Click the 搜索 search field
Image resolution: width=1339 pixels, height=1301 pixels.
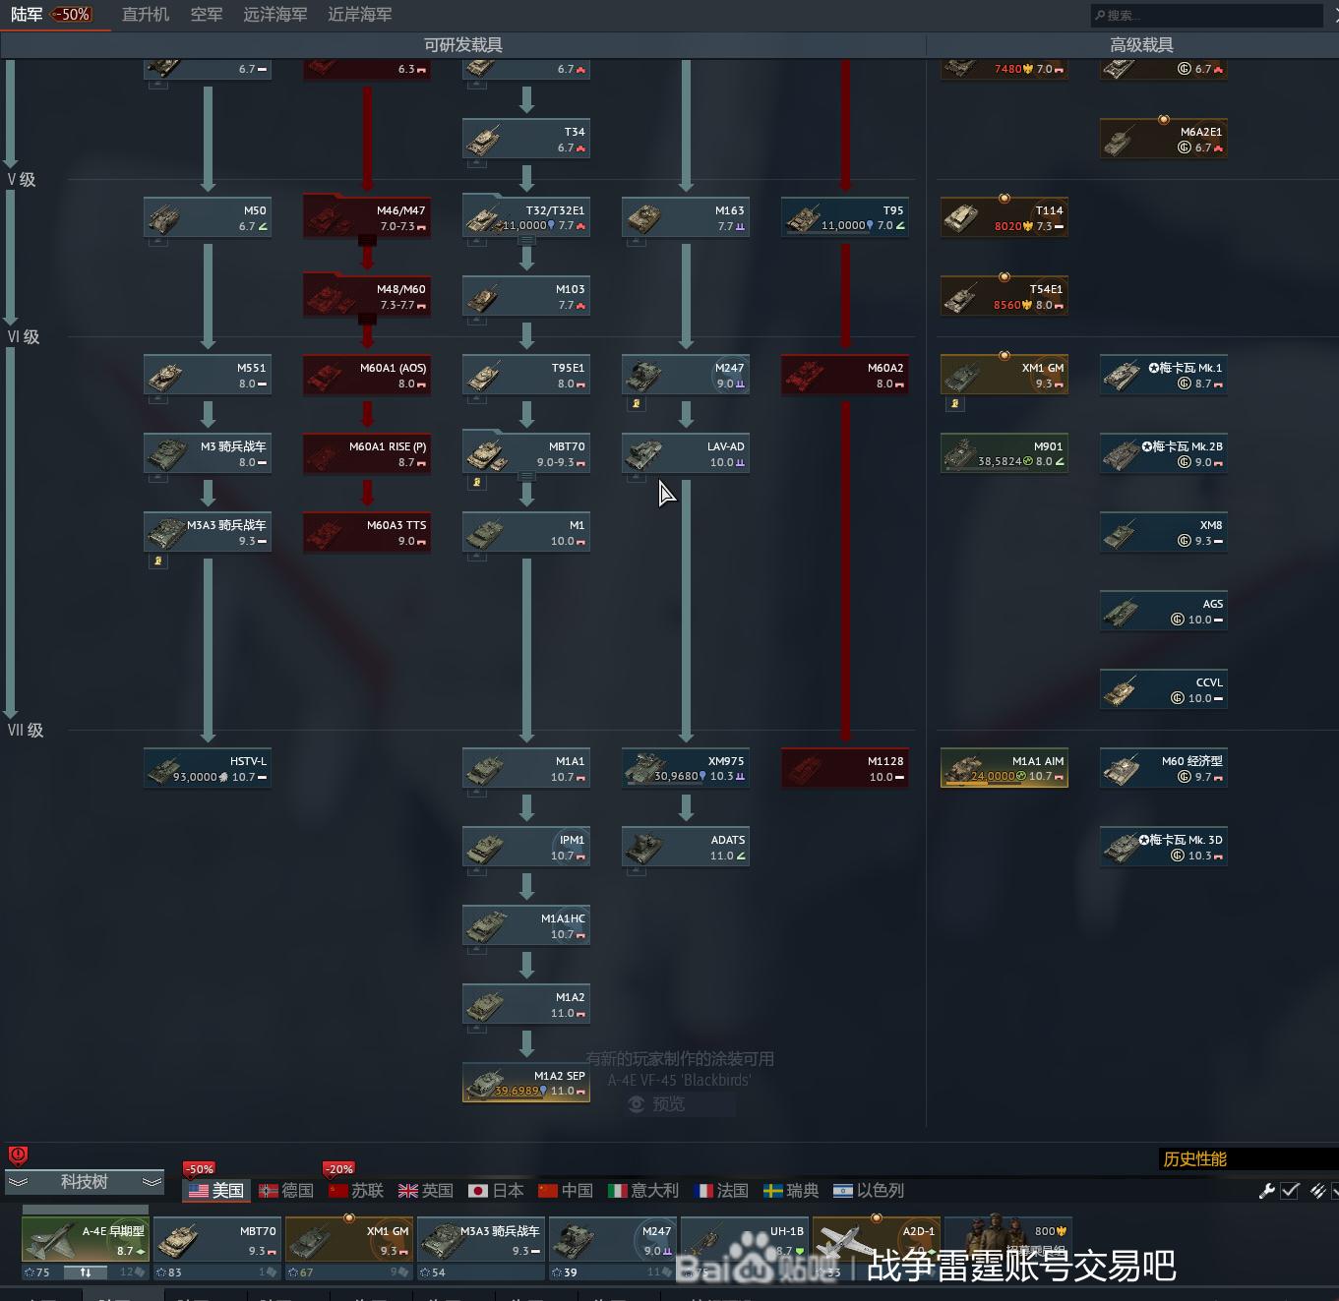point(1206,15)
